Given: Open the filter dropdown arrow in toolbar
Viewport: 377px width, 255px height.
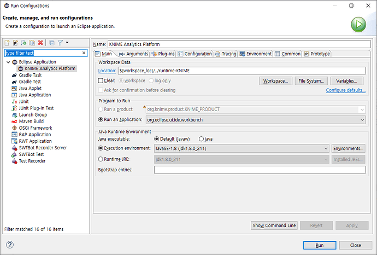Looking at the screenshot, I should pos(67,43).
